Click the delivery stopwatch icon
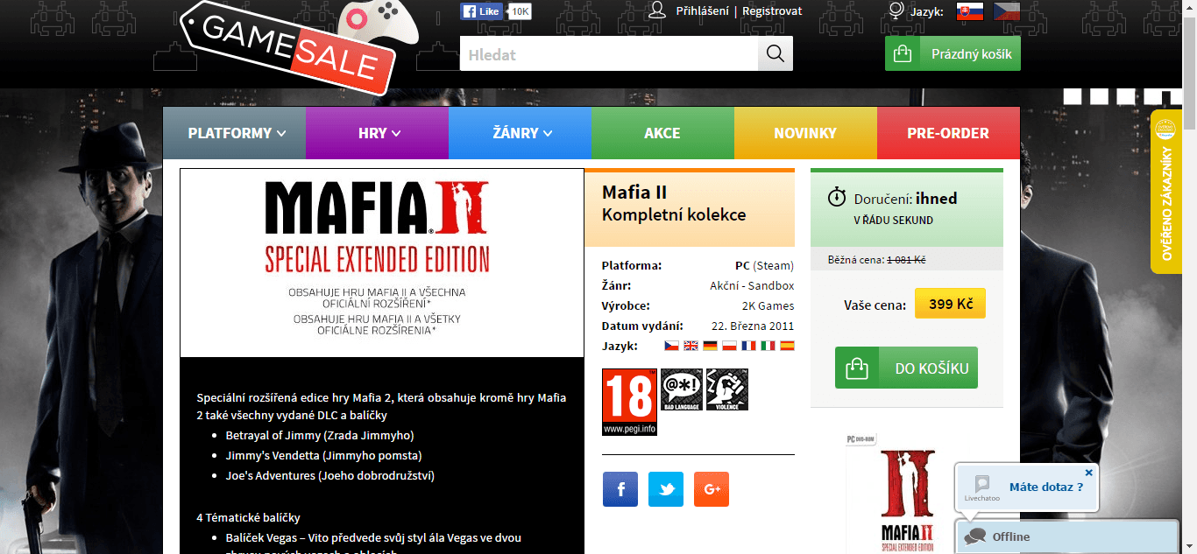 tap(837, 197)
